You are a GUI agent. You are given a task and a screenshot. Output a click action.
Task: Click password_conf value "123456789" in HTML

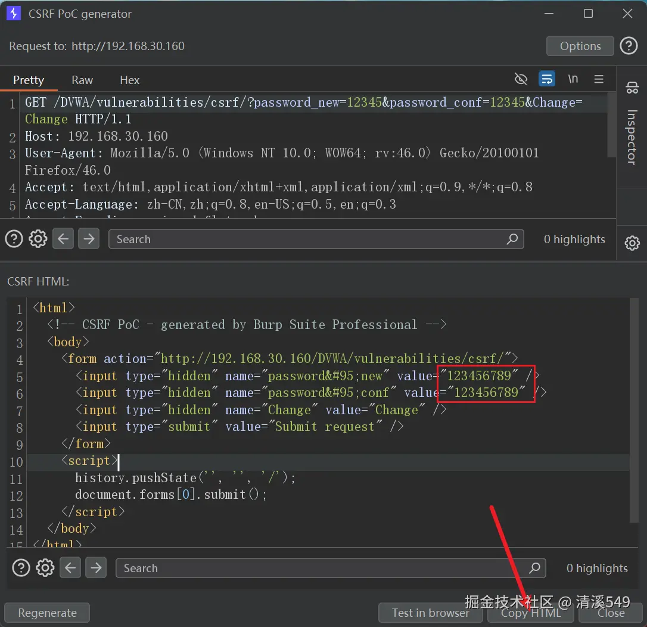pos(486,392)
